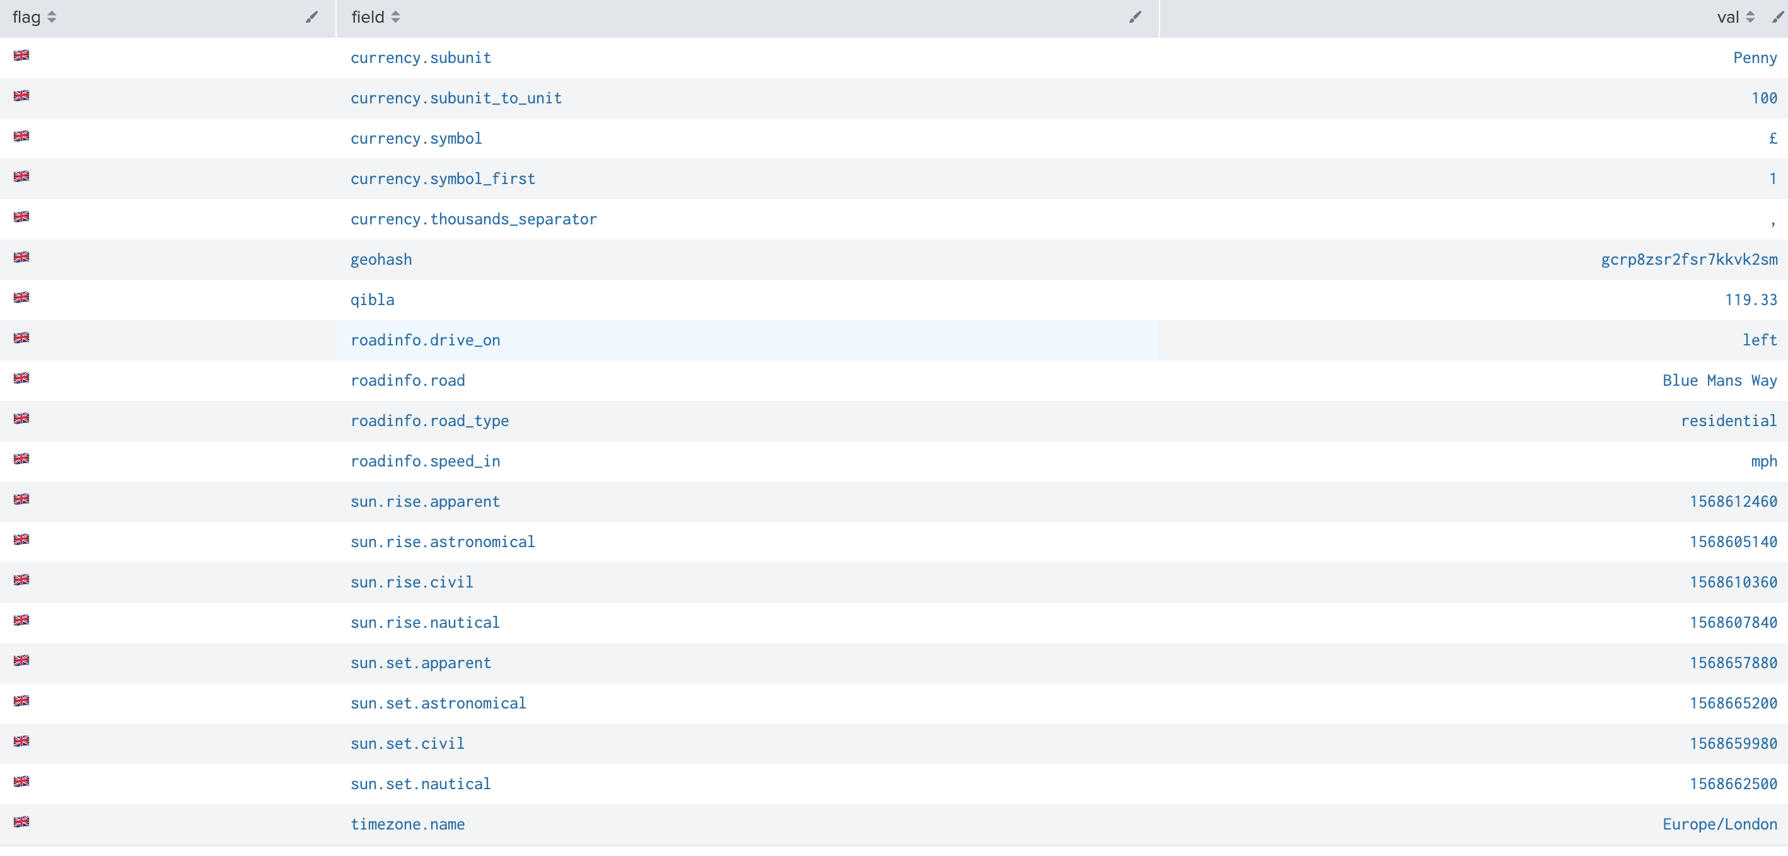Sort table by the val column arrows

[x=1750, y=18]
